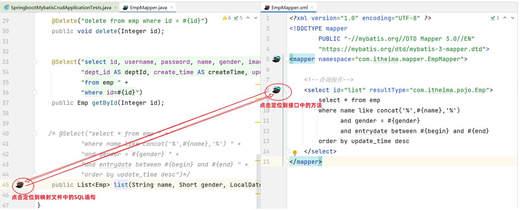The width and height of the screenshot is (520, 210).
Task: Select the EmpMapper.java editor tab
Action: tap(148, 7)
